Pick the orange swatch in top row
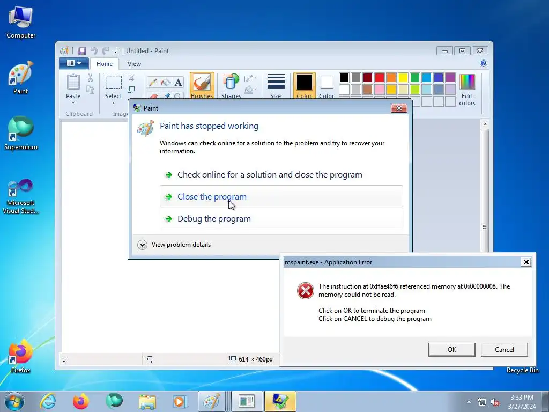The width and height of the screenshot is (549, 412). pos(391,78)
